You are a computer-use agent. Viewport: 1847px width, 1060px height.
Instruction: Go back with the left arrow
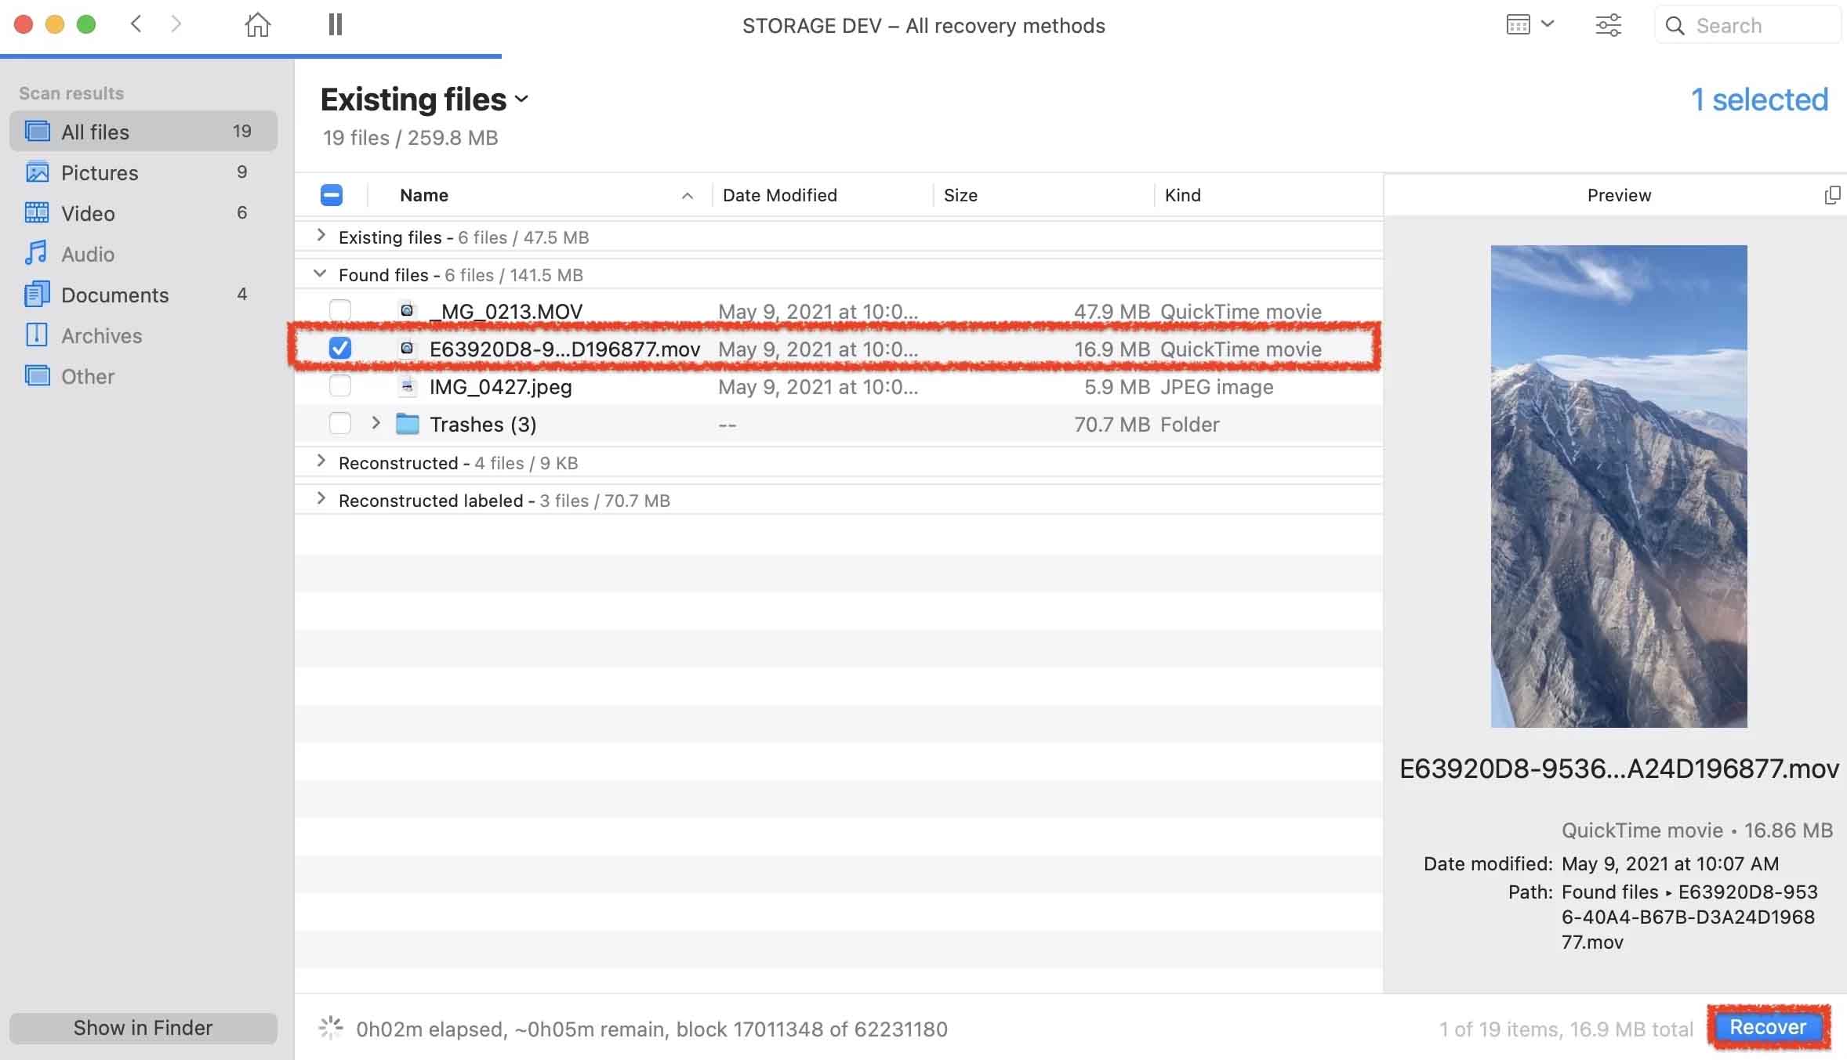click(136, 24)
